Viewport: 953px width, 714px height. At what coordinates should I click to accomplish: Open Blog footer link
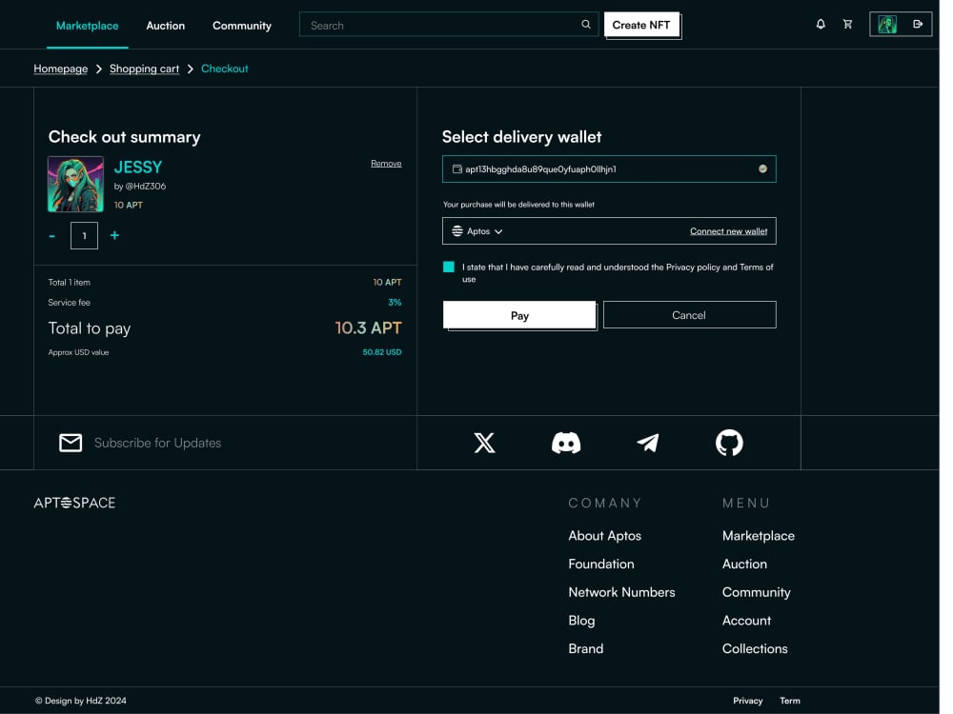(581, 621)
